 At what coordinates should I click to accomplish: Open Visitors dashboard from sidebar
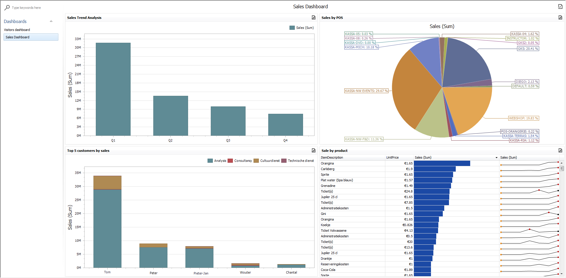[x=17, y=30]
